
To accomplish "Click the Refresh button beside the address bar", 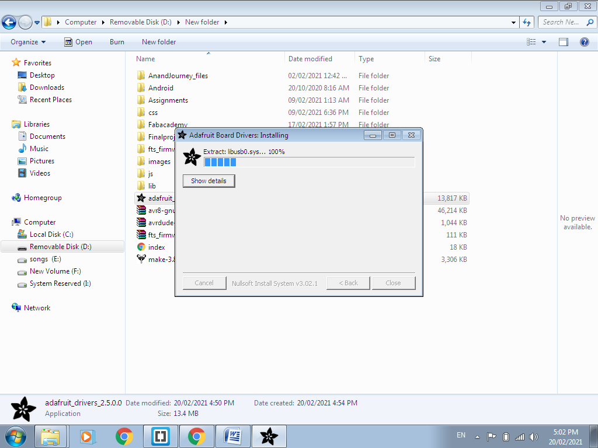I will tap(527, 23).
